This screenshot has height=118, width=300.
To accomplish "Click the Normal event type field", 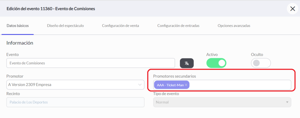I will pyautogui.click(x=222, y=102).
